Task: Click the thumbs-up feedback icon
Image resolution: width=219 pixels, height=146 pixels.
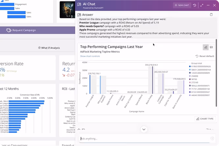Action: click(79, 129)
